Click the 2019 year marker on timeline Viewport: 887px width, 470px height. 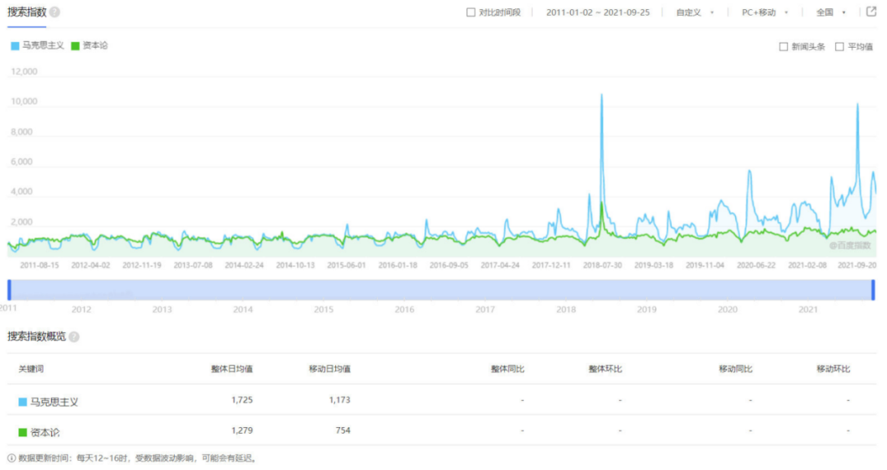[x=646, y=310]
